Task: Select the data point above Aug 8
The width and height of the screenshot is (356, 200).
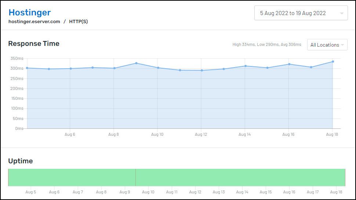Action: click(x=115, y=68)
